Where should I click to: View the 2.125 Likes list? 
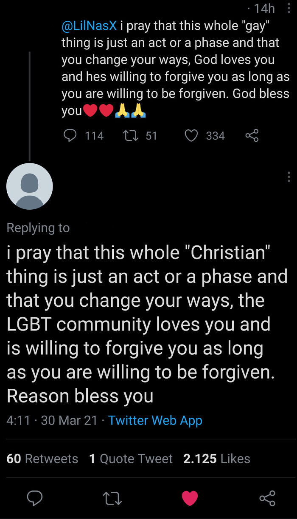point(216,459)
